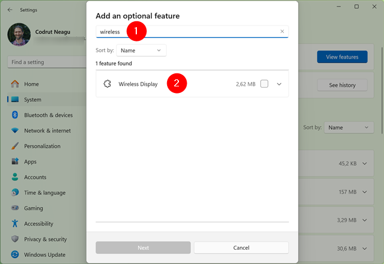Click the Windows Update icon
The image size is (384, 264).
point(15,255)
